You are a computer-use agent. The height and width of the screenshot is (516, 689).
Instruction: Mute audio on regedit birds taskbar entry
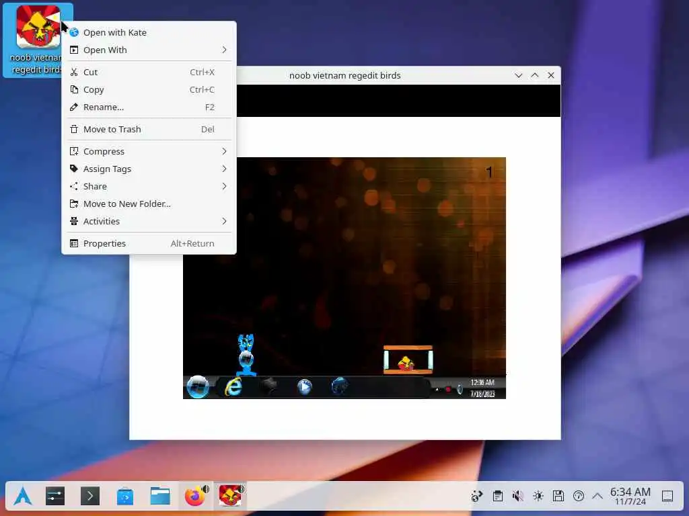(x=241, y=489)
